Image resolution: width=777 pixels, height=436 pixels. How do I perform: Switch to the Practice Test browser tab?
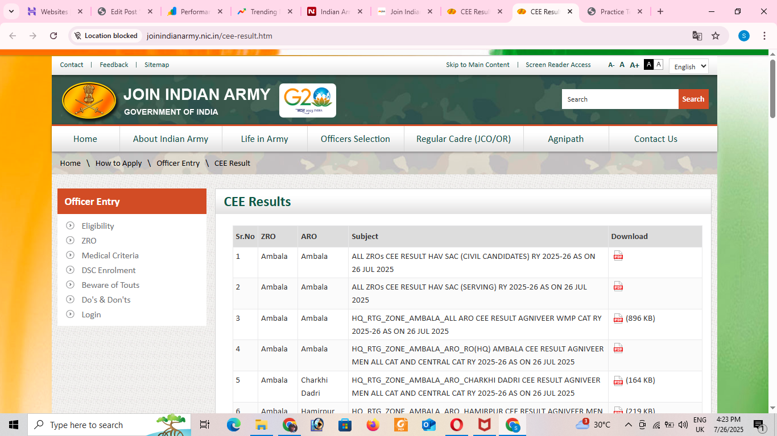point(615,11)
